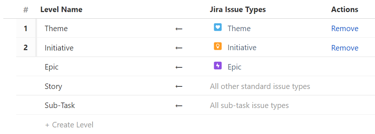Select the Theme level name cell
This screenshot has width=375, height=134.
pos(56,29)
